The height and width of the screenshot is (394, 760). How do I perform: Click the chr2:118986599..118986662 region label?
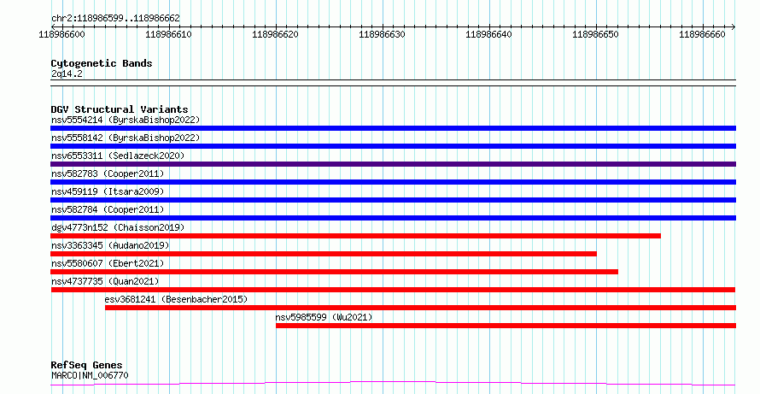coord(115,19)
